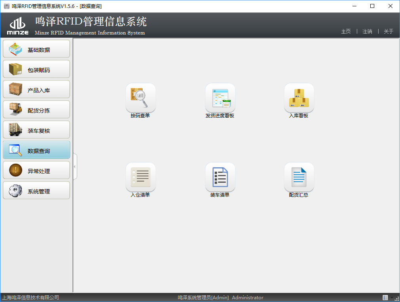This screenshot has height=302, width=400.
Task: Switch to 包装赋码 module
Action: coord(36,69)
